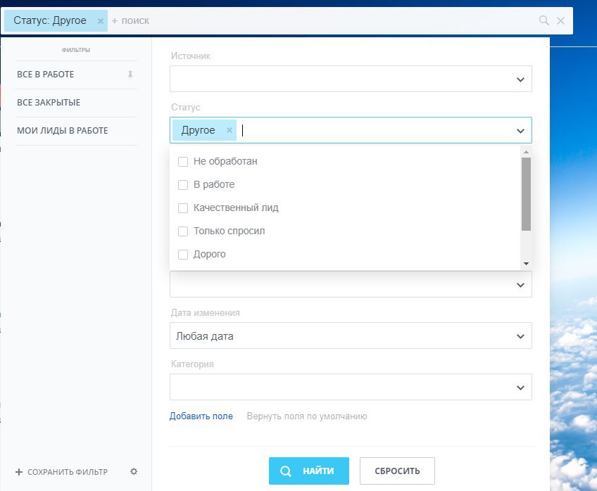597x491 pixels.
Task: Select the 'Все закрытые' filter preset
Action: point(49,103)
